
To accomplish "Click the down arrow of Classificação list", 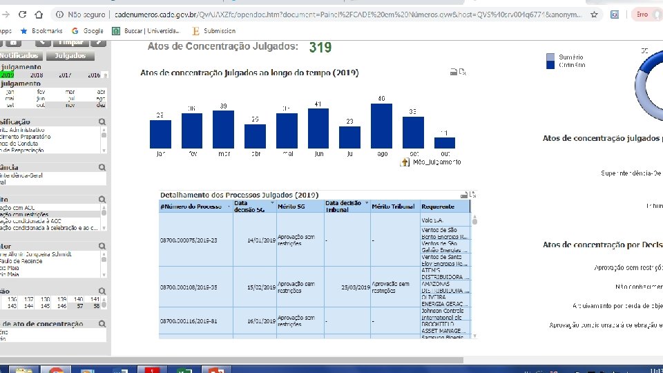I will pyautogui.click(x=104, y=151).
